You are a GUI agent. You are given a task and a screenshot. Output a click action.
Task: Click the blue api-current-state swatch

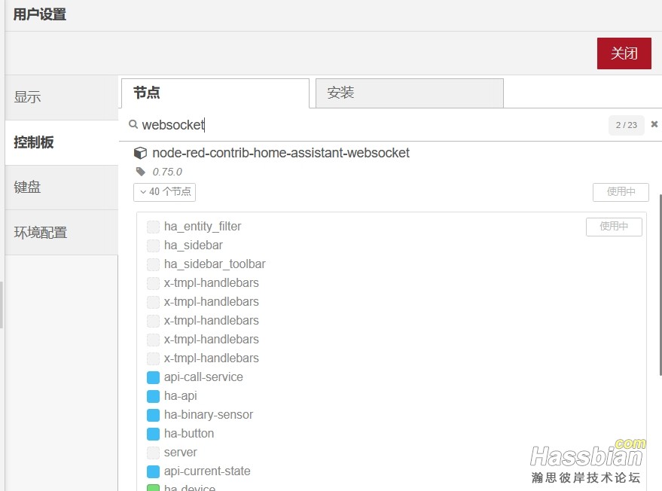[x=153, y=471]
